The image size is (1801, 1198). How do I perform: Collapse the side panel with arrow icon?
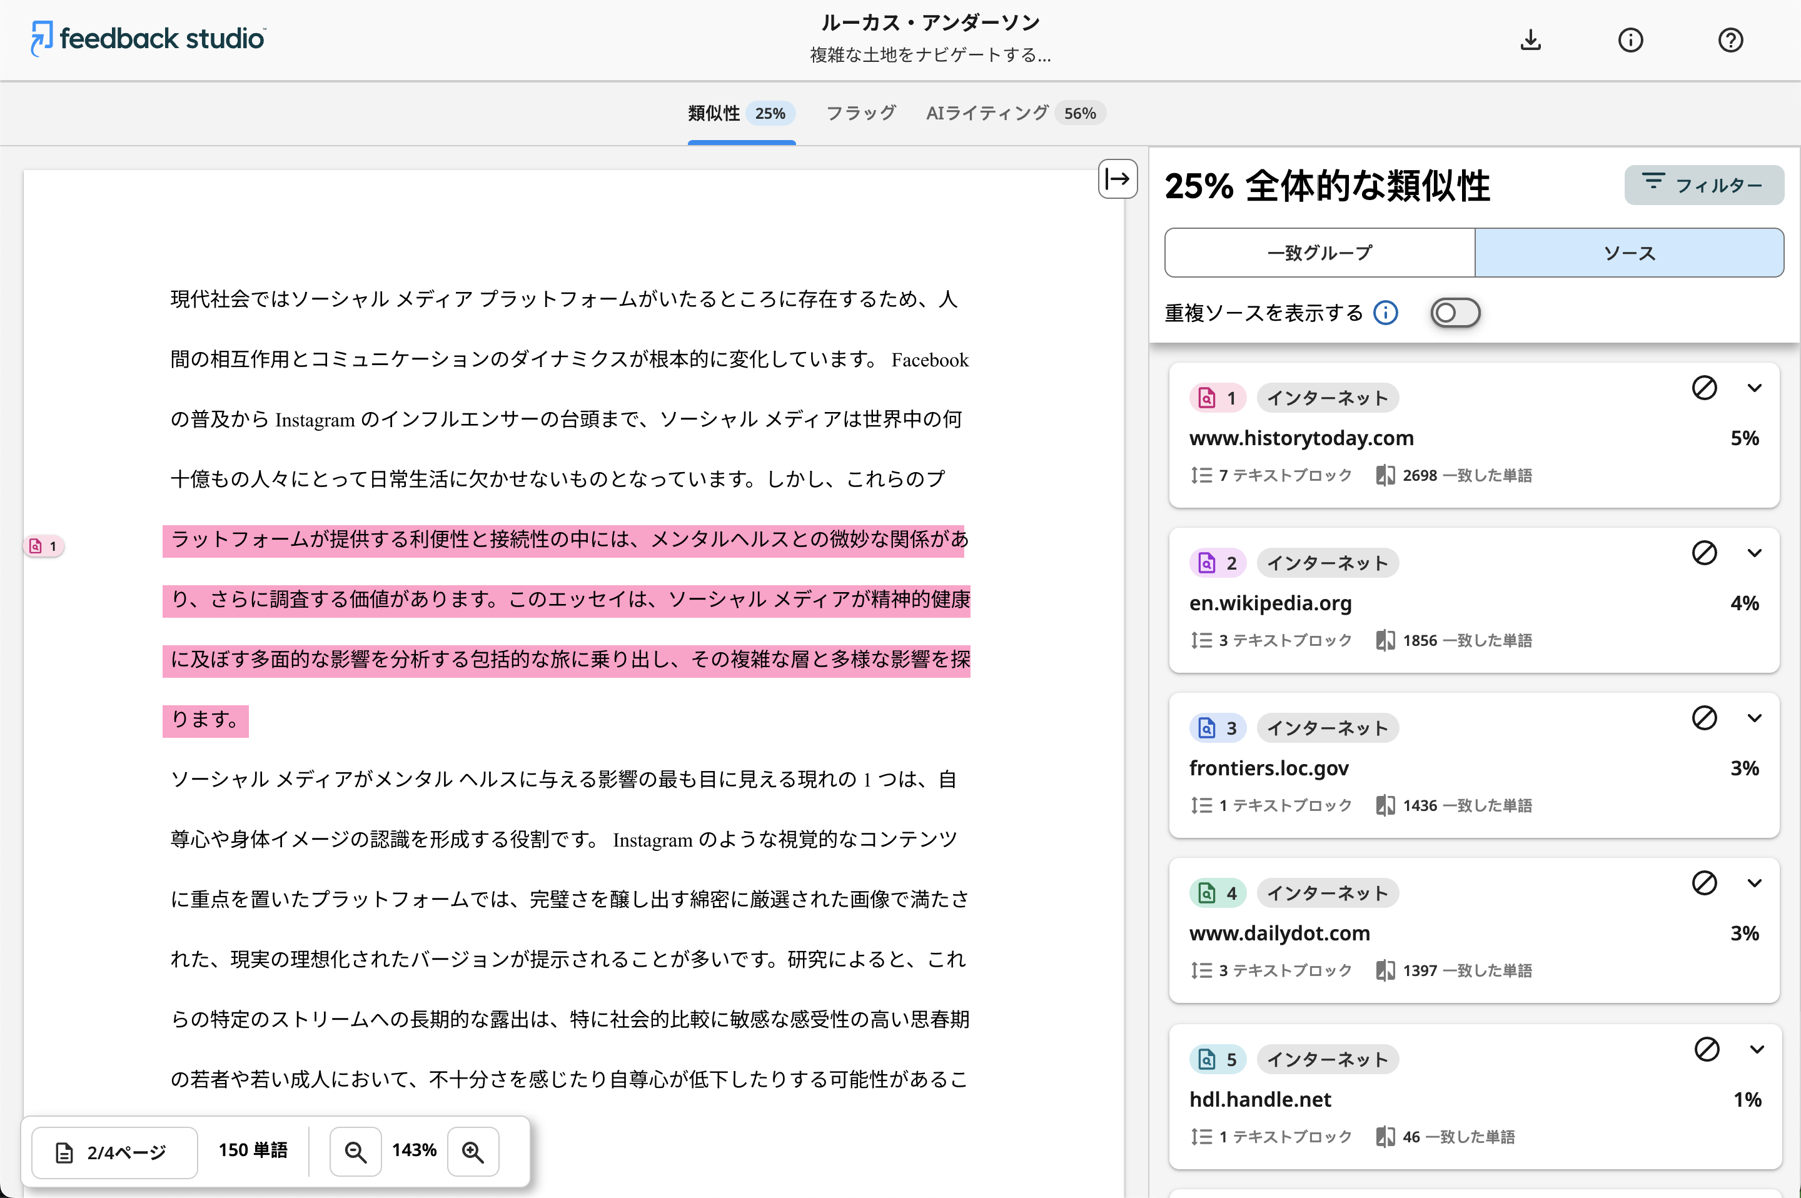pos(1117,179)
